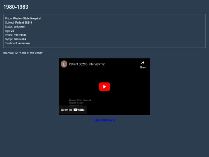
Task: Click the YouTube logo in video overlay
Action: [x=79, y=110]
